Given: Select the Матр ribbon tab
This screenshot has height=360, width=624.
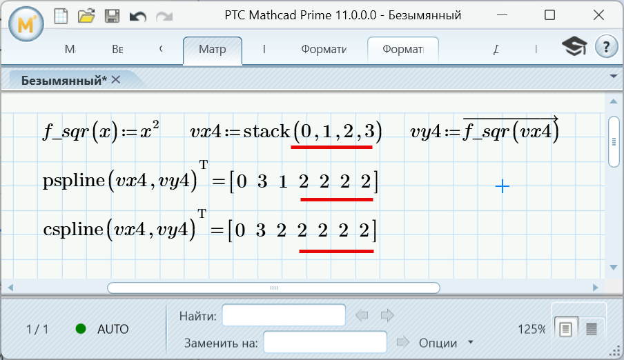Looking at the screenshot, I should click(x=212, y=50).
